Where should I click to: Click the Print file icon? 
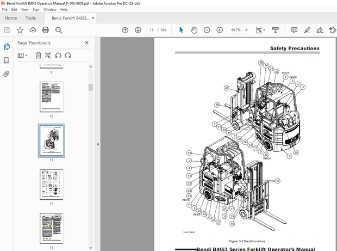click(x=46, y=30)
